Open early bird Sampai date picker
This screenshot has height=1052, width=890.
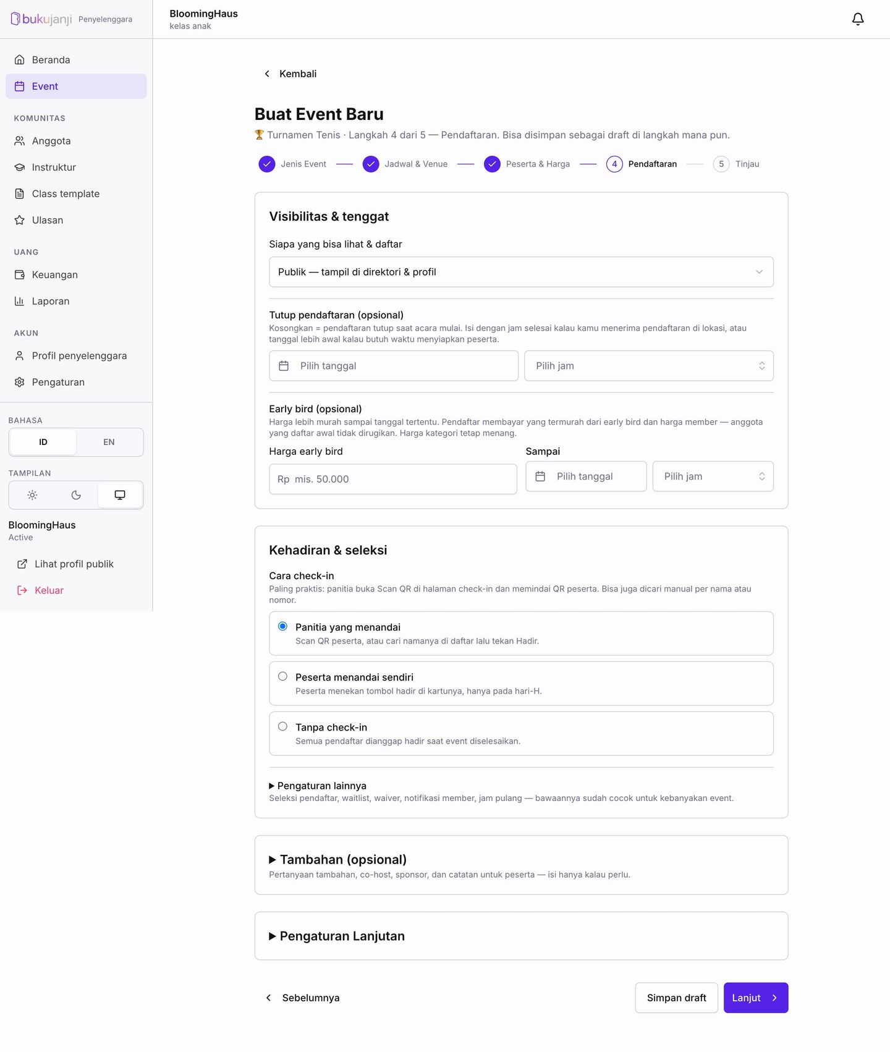586,477
